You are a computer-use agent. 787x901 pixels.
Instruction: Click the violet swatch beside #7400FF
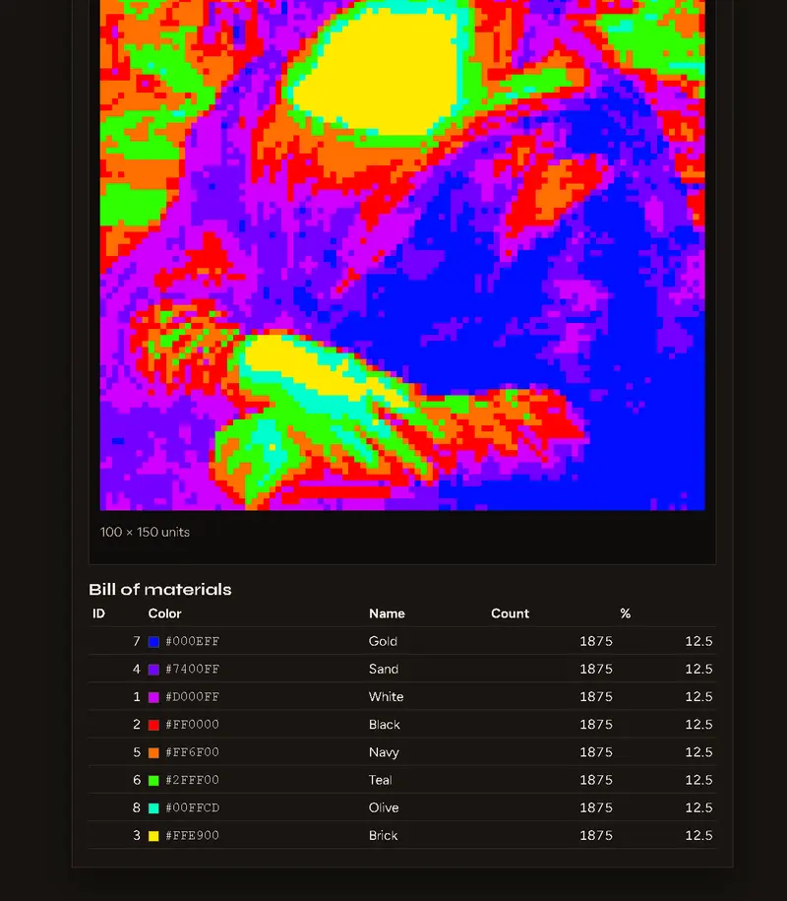pos(153,670)
